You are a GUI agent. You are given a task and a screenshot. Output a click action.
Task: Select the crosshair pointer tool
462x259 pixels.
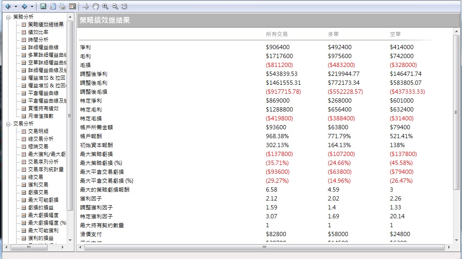point(86,6)
